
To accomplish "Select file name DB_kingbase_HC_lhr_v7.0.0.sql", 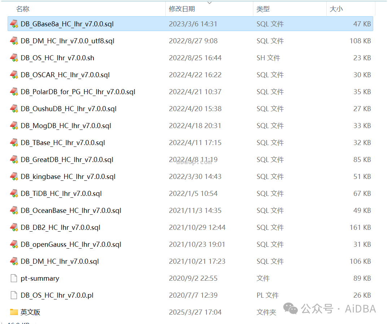I will (68, 176).
